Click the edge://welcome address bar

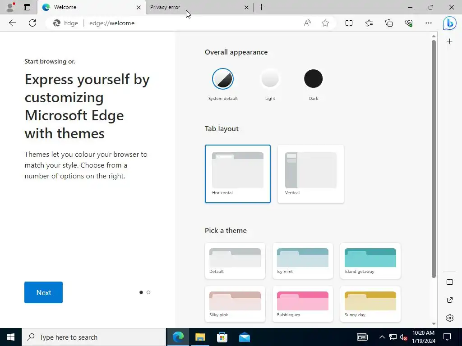coord(191,23)
